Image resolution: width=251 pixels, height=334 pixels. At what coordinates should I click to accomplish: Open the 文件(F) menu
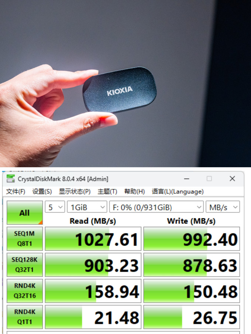pos(16,191)
